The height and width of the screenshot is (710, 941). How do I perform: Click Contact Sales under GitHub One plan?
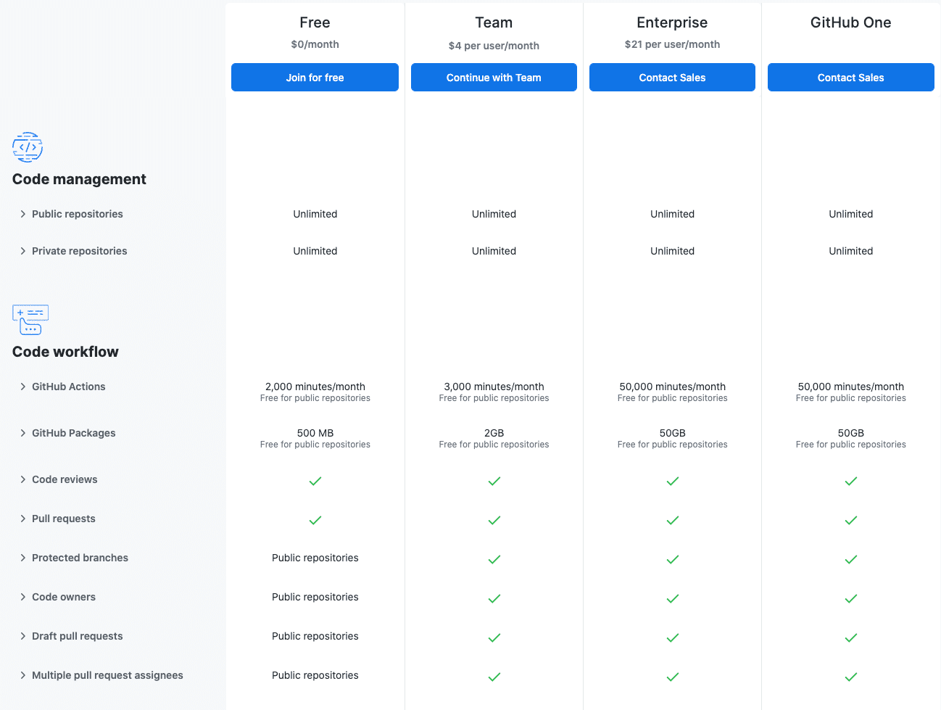tap(850, 77)
